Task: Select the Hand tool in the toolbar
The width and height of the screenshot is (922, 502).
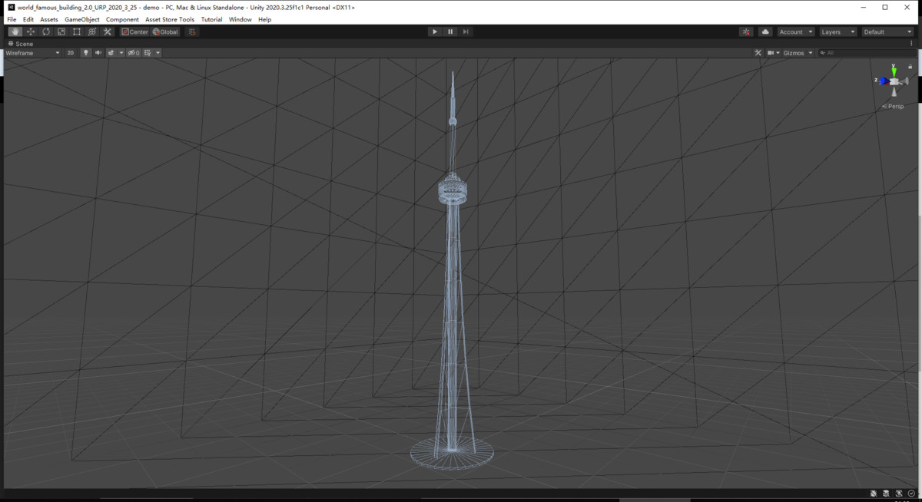Action: coord(14,31)
